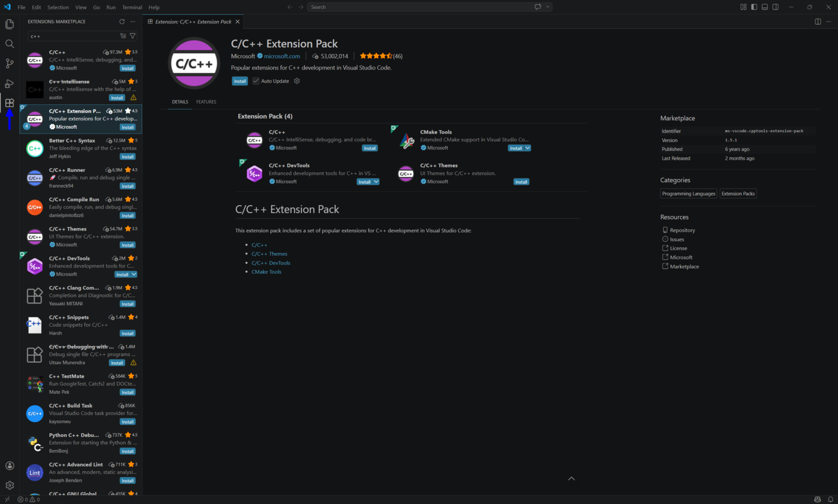
Task: Open the Manage gear in the activity bar
Action: [x=9, y=485]
